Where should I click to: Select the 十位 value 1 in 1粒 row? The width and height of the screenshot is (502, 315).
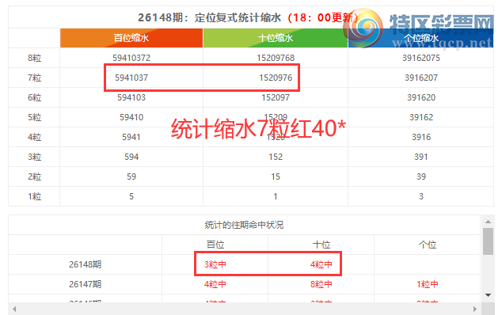[x=276, y=196]
